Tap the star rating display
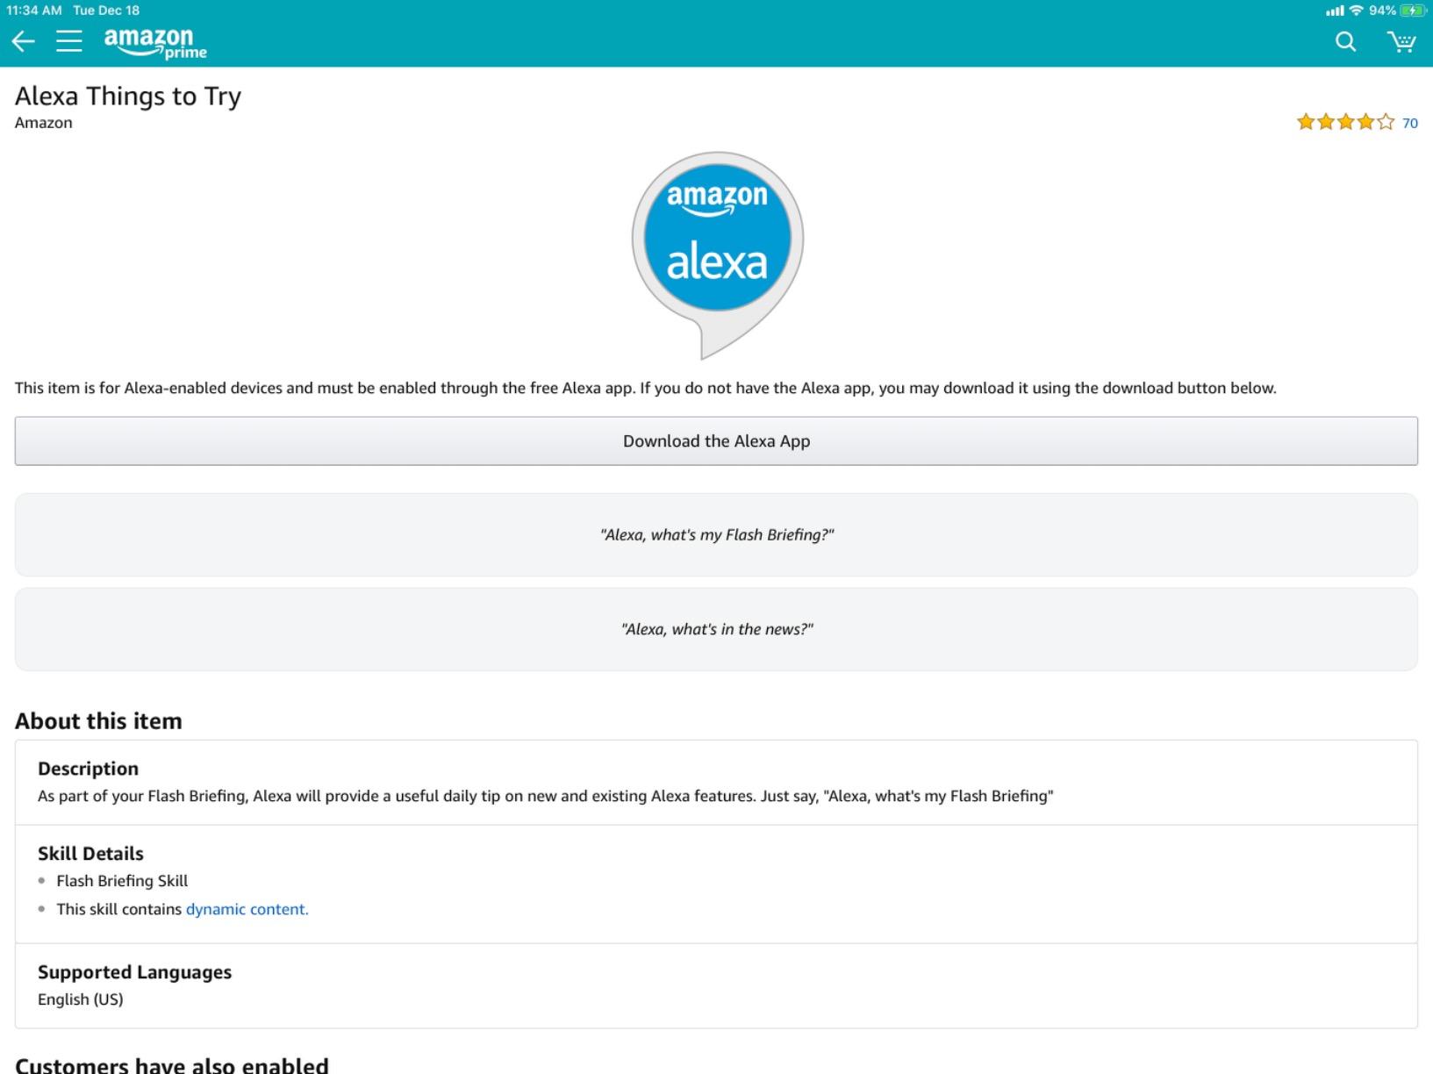 (1344, 123)
